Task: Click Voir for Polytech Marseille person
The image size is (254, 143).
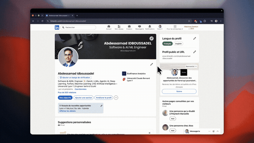Action: 173,119
